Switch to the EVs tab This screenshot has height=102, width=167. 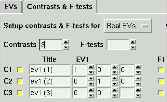pos(11,7)
